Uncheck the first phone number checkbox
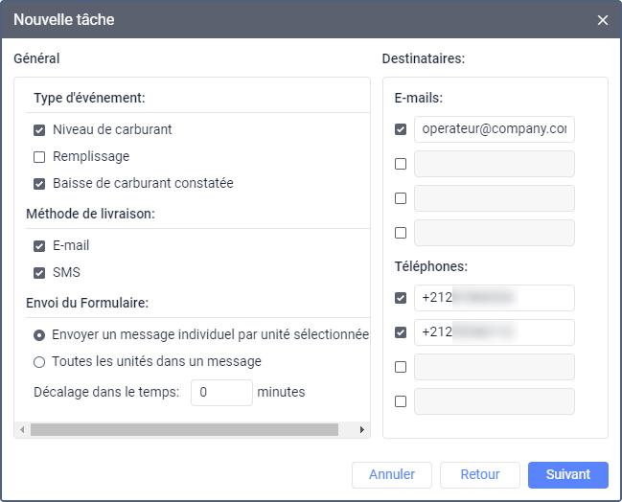This screenshot has height=502, width=622. pos(401,298)
